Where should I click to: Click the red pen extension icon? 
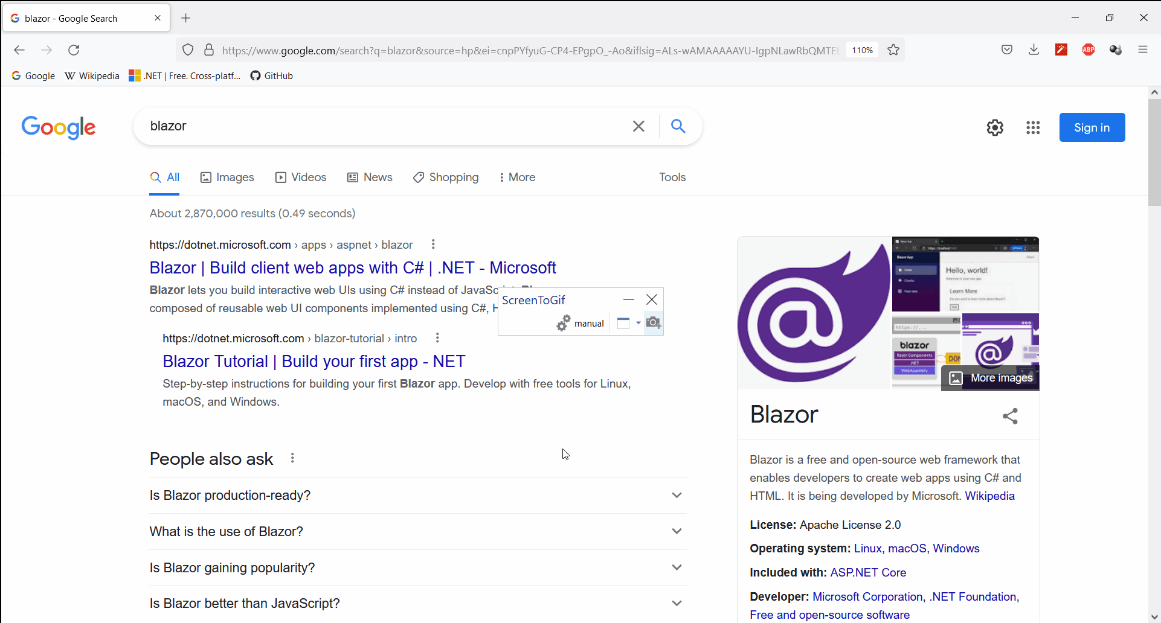click(1061, 50)
